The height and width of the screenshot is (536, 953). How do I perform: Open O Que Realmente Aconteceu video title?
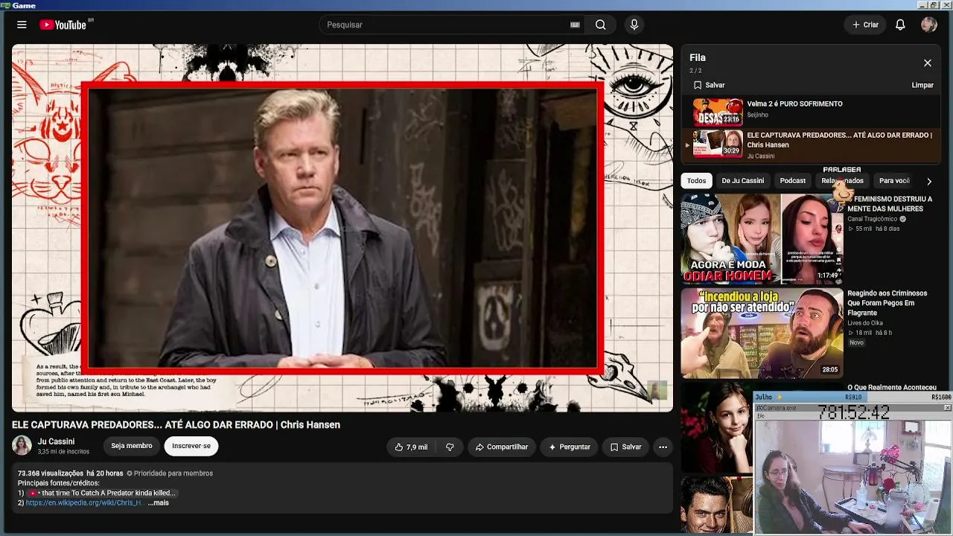pyautogui.click(x=892, y=387)
